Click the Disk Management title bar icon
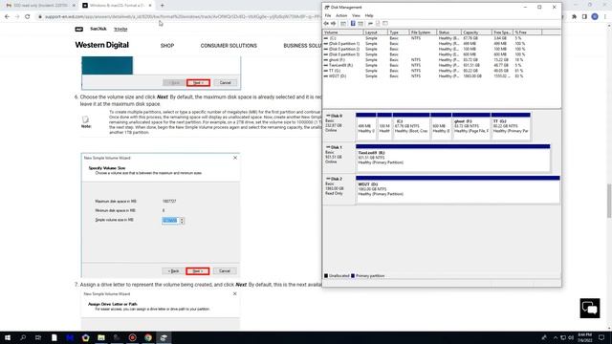Screen dimensions: 612x344 tap(327, 8)
